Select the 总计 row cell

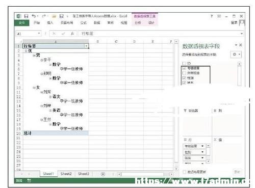pyautogui.click(x=56, y=133)
